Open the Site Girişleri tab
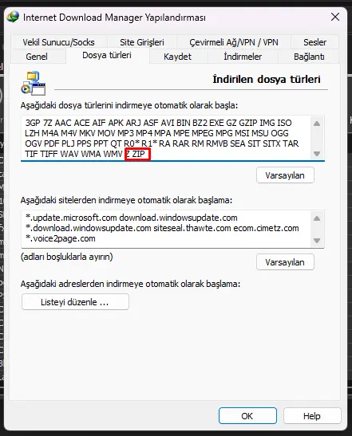 point(142,42)
